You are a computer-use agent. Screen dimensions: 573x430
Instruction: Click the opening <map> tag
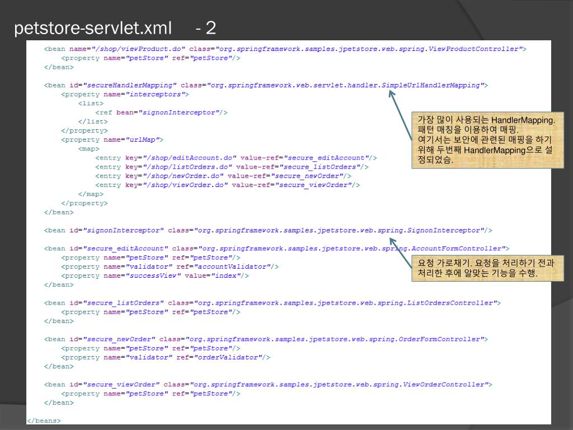(x=88, y=149)
